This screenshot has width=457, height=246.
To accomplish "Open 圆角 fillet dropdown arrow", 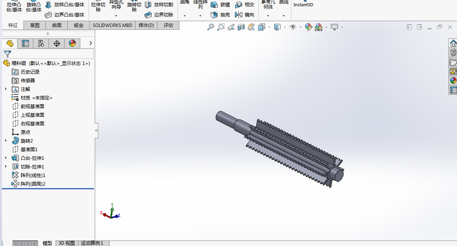I will click(x=184, y=16).
